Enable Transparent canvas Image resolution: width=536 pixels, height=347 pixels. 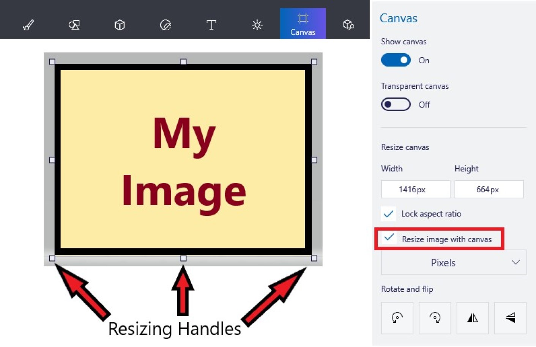pyautogui.click(x=396, y=104)
